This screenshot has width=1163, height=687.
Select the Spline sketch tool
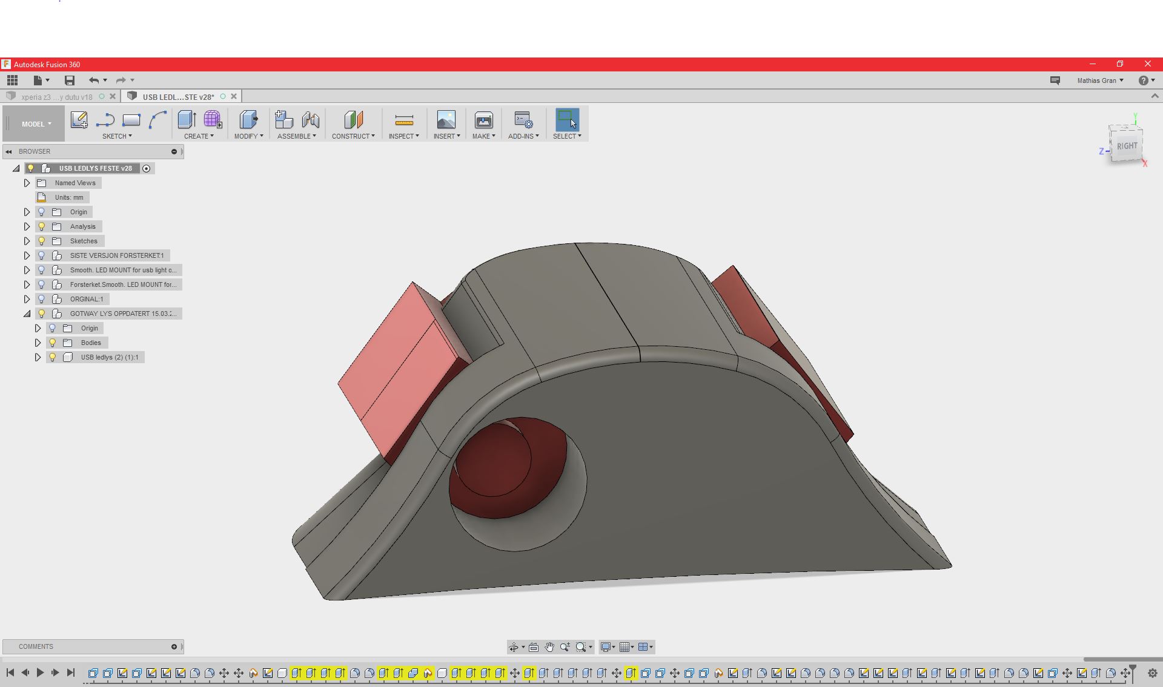click(x=157, y=120)
